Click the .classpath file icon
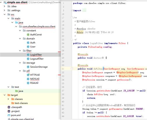This screenshot has height=120, width=147. point(9,107)
